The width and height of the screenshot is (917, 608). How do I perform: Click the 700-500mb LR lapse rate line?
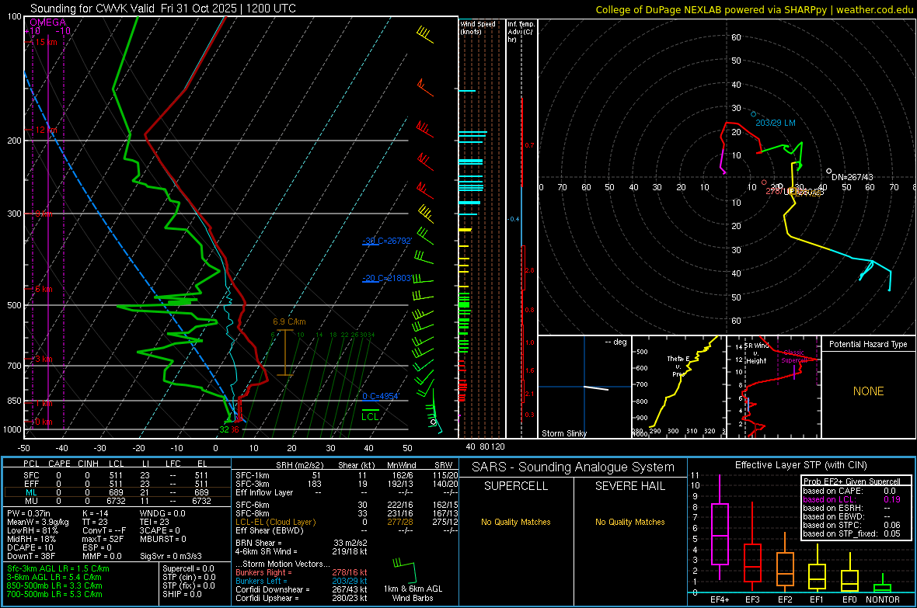[x=54, y=594]
